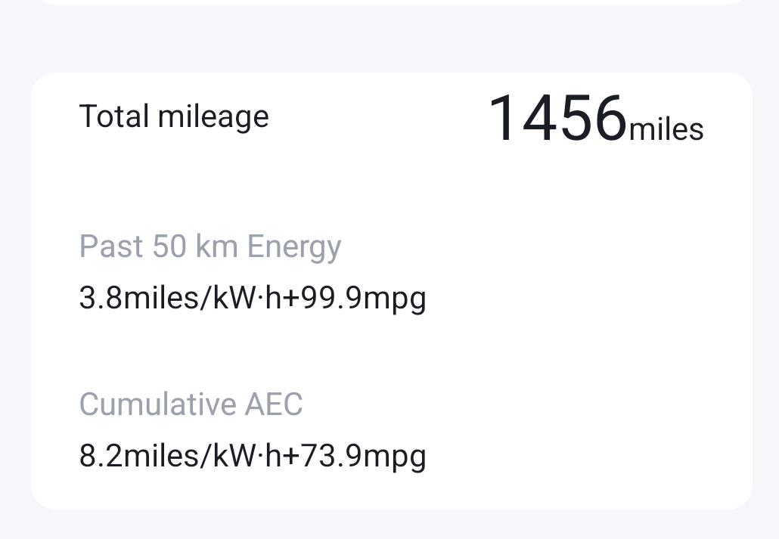
Task: Select the 1456 mileage number
Action: pos(557,119)
